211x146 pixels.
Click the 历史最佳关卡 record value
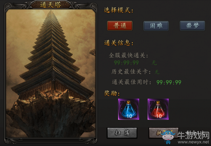(157, 72)
